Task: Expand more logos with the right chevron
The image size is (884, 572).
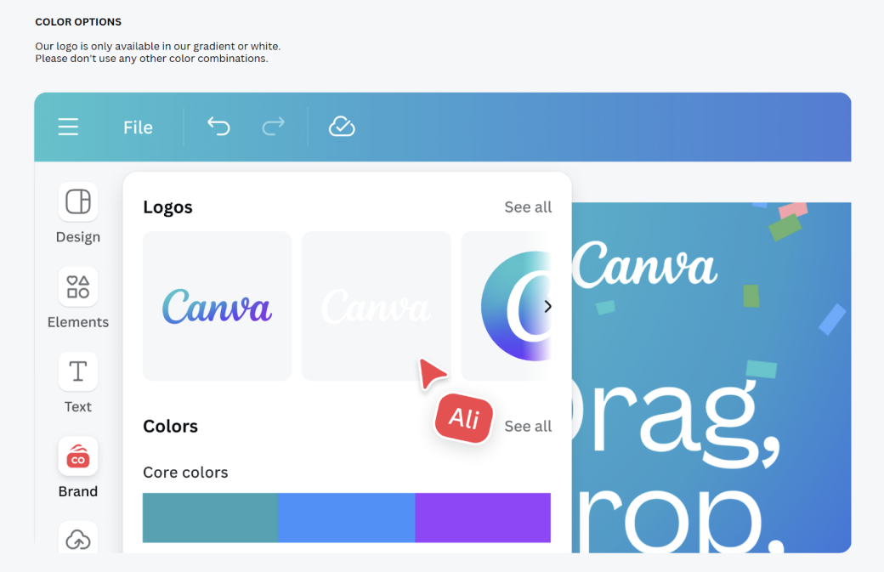Action: pyautogui.click(x=548, y=306)
